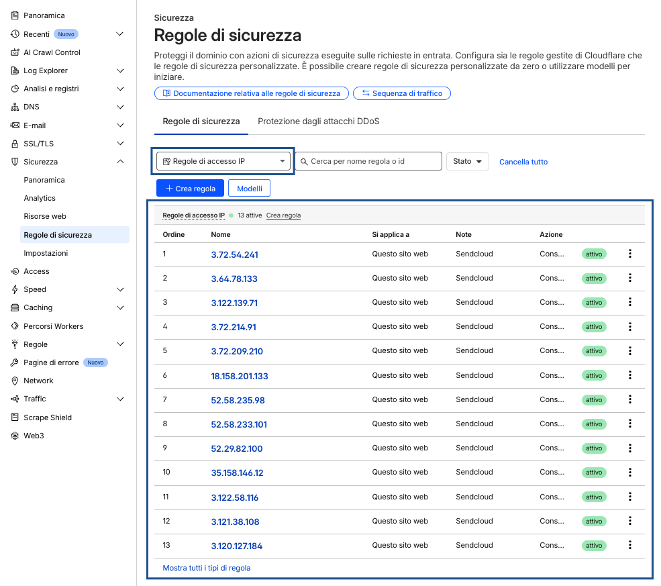Screen dimensions: 661x586
Task: Open rule 3.72.214.91
Action: 234,327
